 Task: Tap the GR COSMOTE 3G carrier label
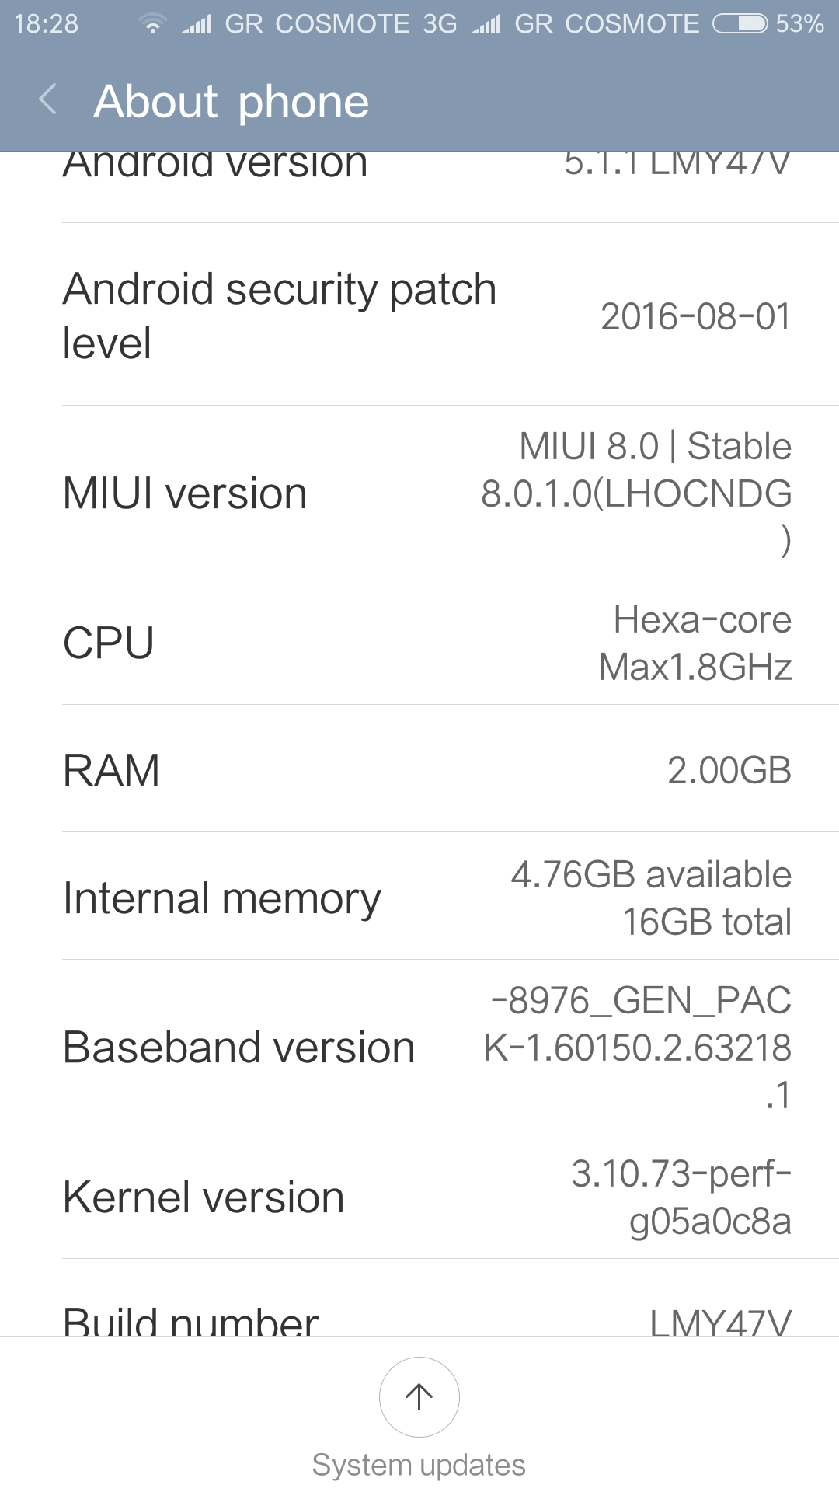[x=340, y=24]
